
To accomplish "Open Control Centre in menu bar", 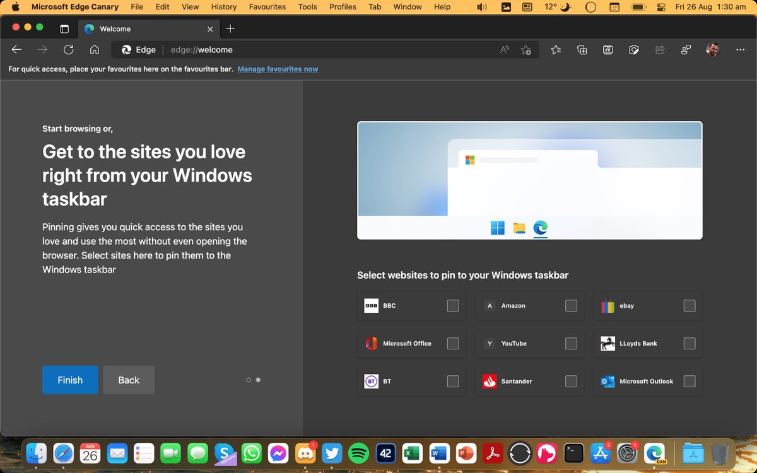I will (x=661, y=7).
